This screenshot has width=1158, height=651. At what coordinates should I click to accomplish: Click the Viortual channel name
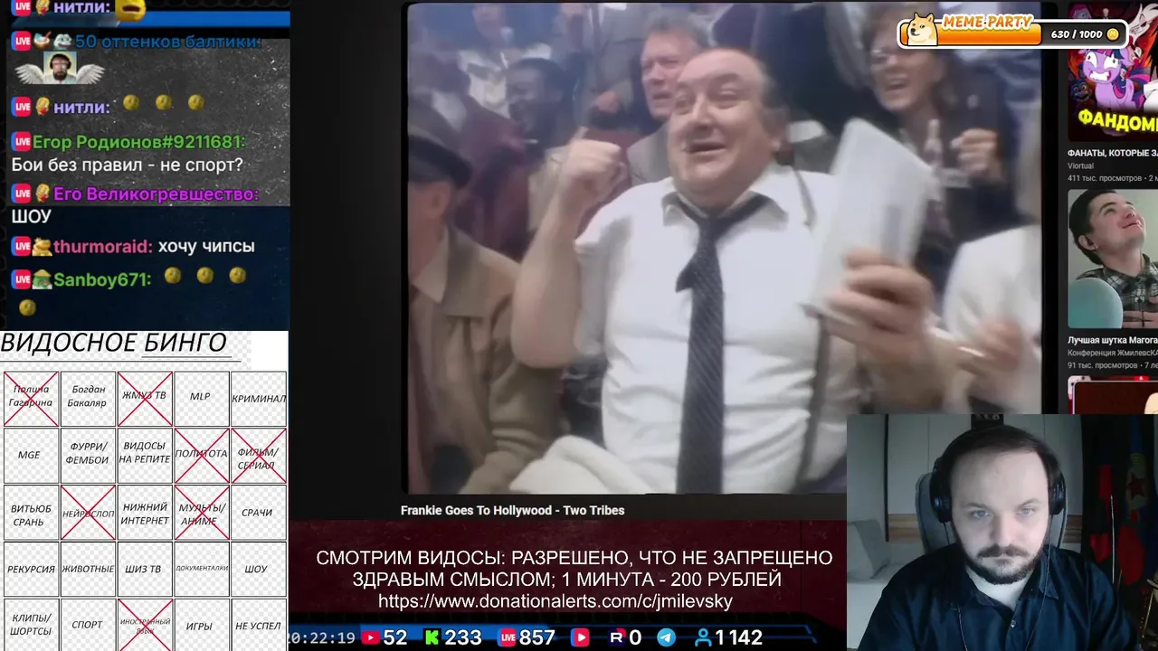click(1081, 166)
